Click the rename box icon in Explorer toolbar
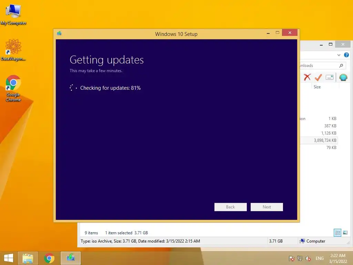 [329, 77]
